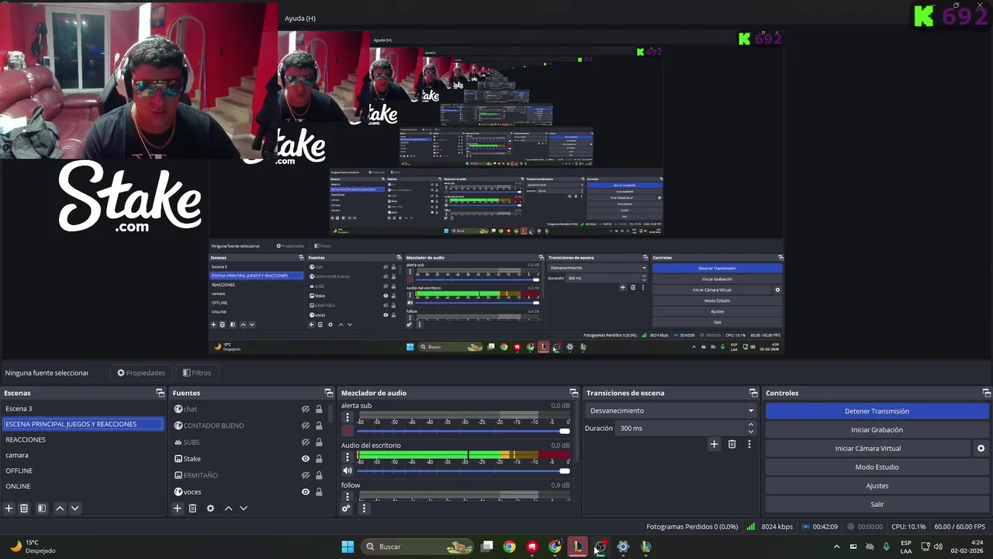Undock the Controles panel
This screenshot has height=559, width=993.
point(986,393)
